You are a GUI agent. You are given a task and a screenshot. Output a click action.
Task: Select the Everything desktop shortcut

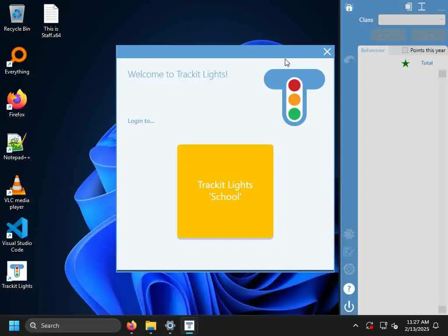[x=17, y=60]
